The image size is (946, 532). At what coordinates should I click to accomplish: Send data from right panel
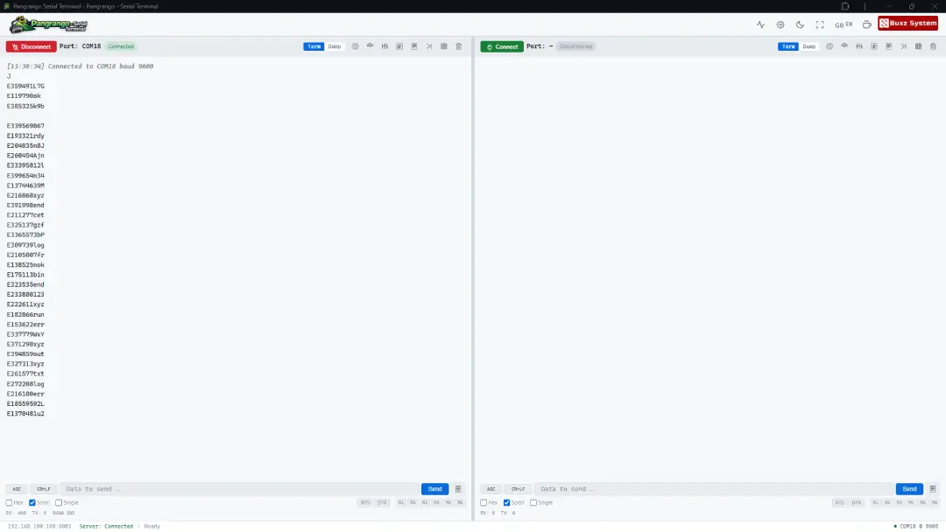click(909, 489)
